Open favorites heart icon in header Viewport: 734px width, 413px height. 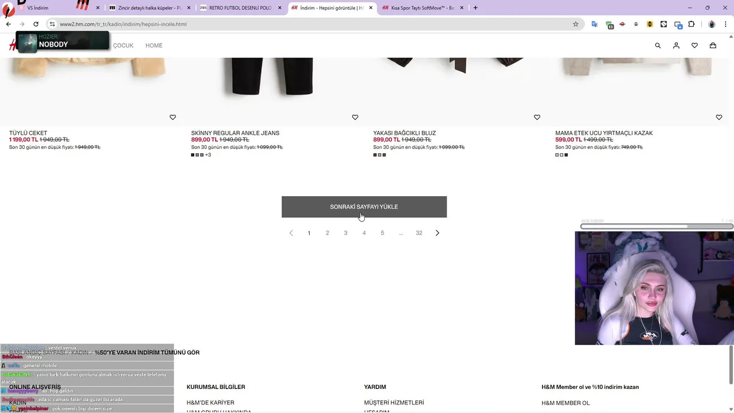point(694,45)
